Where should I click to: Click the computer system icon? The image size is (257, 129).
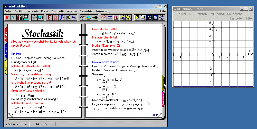[26, 17]
